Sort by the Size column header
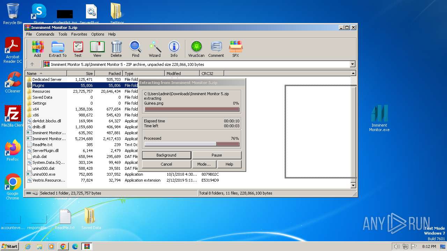The width and height of the screenshot is (447, 251). click(81, 73)
